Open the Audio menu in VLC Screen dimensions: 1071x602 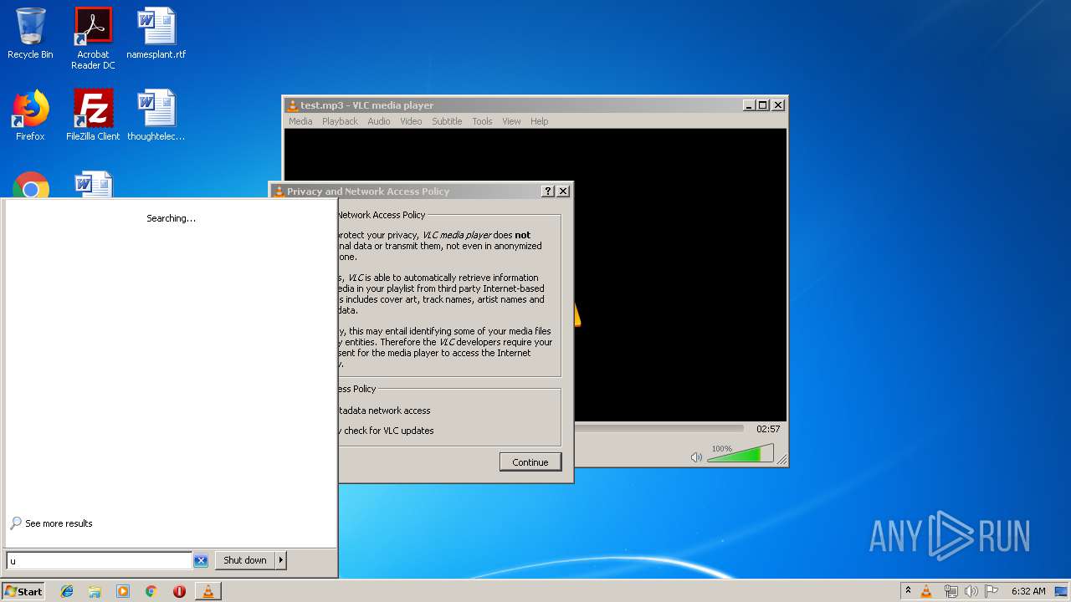point(379,121)
